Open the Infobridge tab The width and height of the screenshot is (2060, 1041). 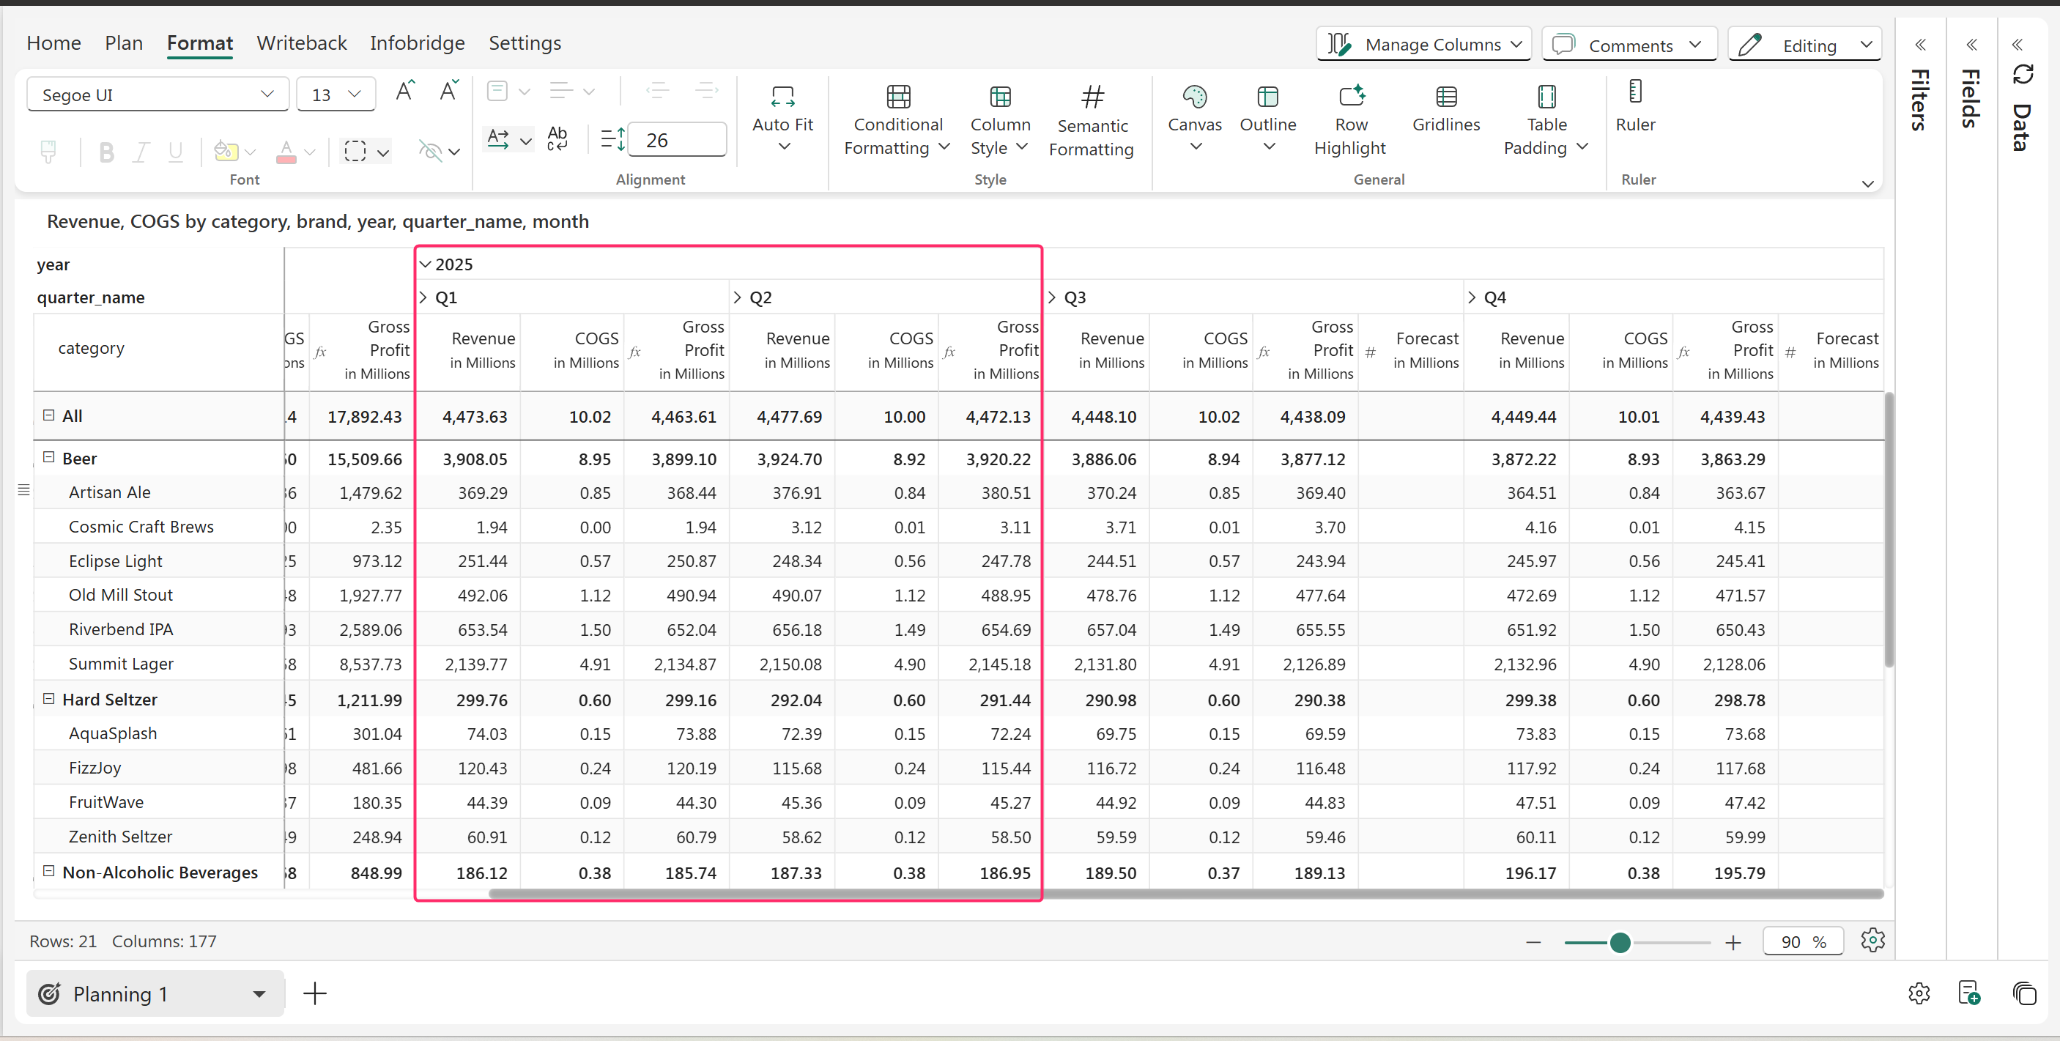[x=417, y=43]
